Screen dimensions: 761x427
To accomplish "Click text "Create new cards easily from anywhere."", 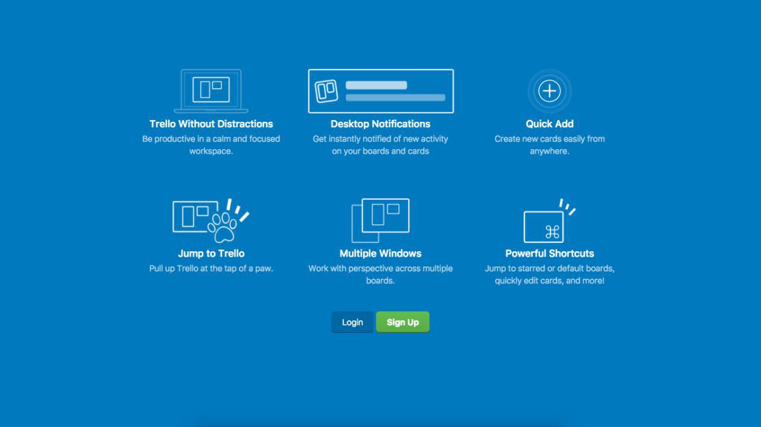I will (549, 145).
